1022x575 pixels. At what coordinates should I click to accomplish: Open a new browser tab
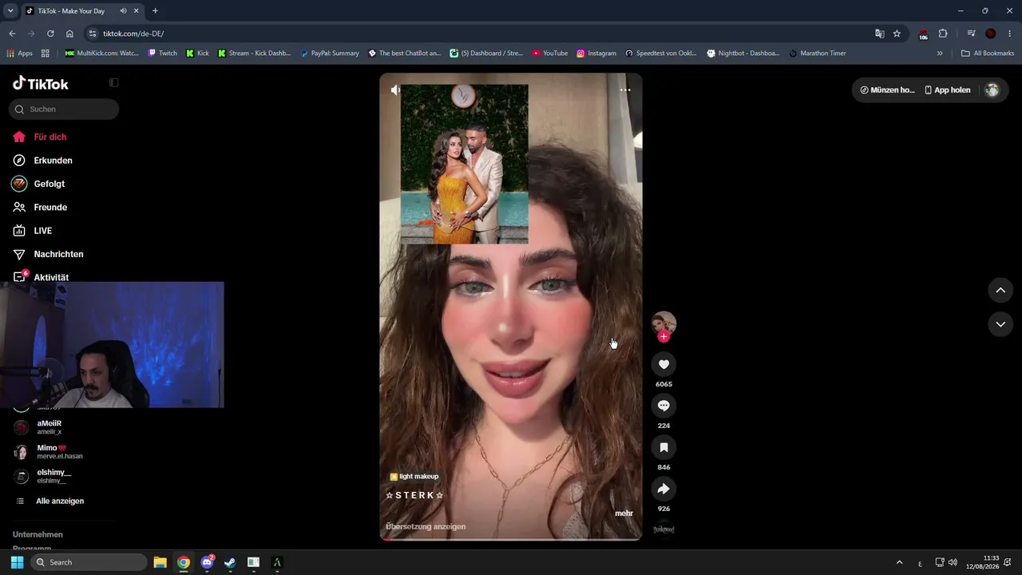[155, 10]
